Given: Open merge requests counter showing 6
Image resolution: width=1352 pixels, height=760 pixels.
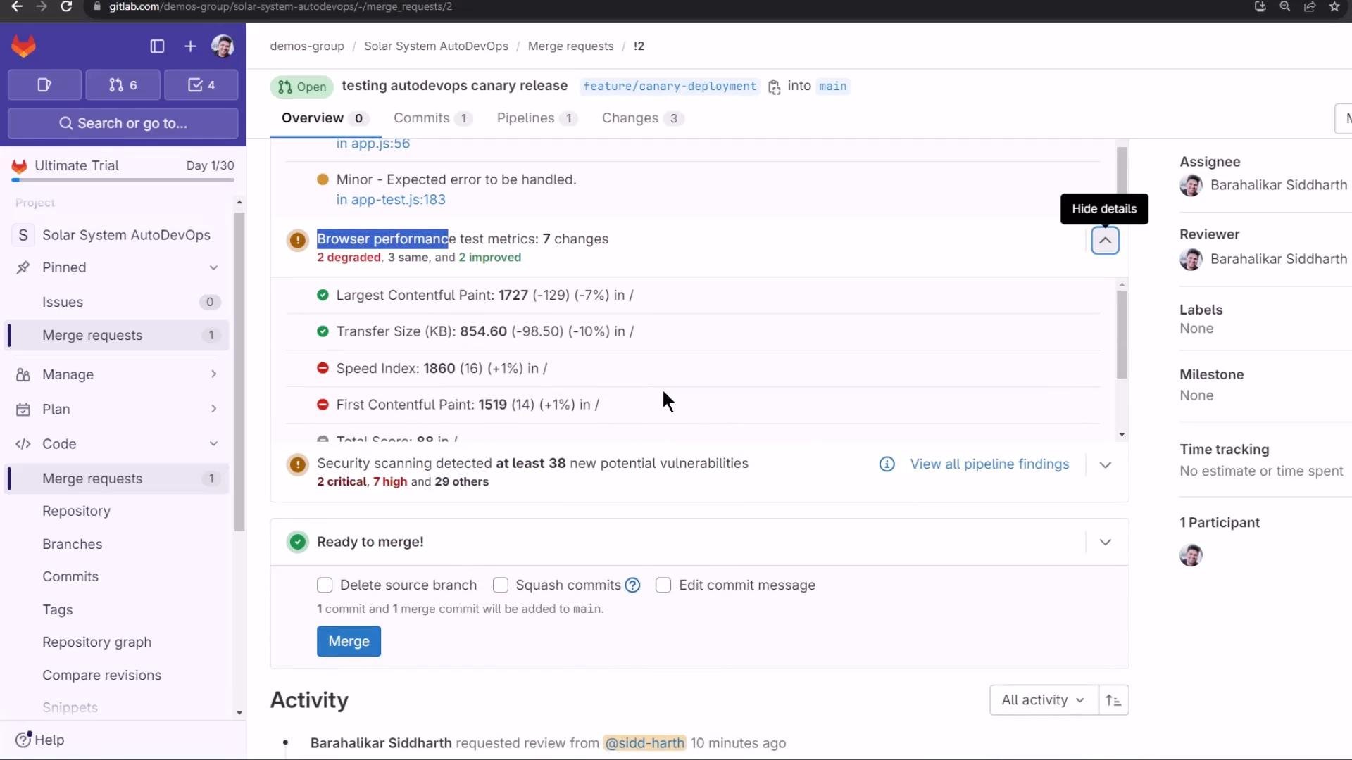Looking at the screenshot, I should click(x=123, y=85).
